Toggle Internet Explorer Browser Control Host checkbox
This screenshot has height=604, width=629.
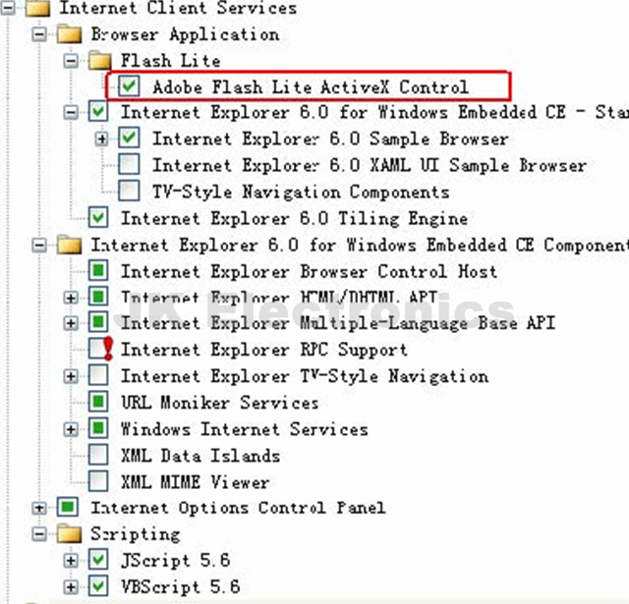pyautogui.click(x=98, y=270)
